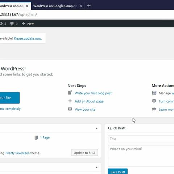Click the graduation cap icon under More Actions

tap(154, 109)
